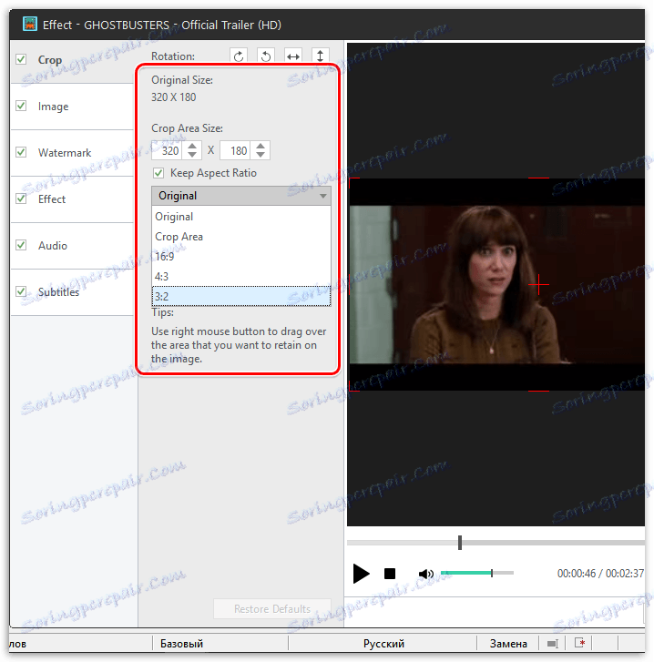
Task: Mute the preview audio speaker icon
Action: [425, 574]
